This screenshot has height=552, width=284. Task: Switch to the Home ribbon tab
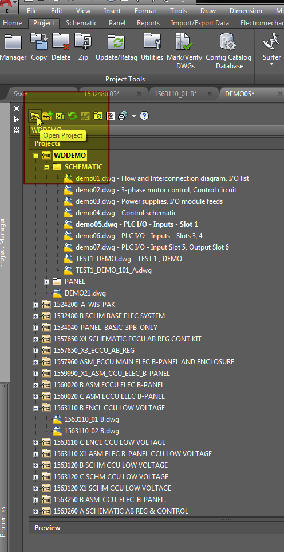12,23
